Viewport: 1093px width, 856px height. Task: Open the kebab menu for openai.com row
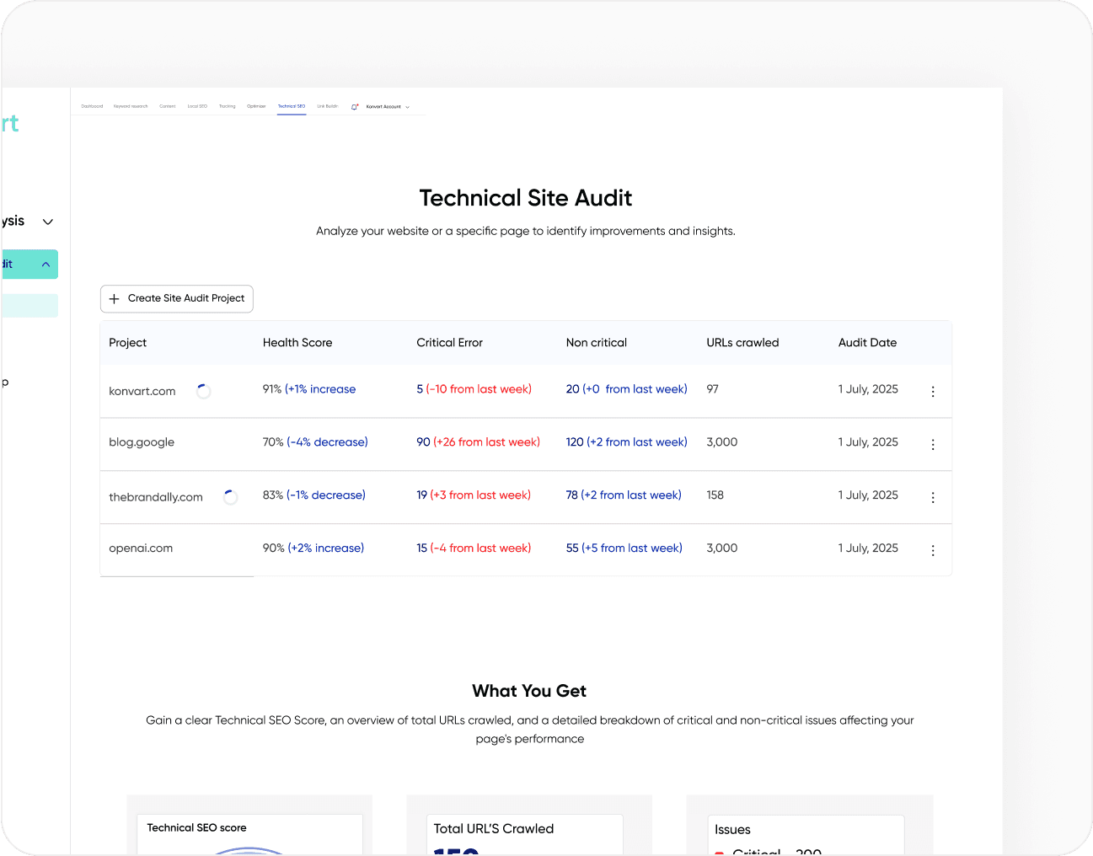point(933,550)
